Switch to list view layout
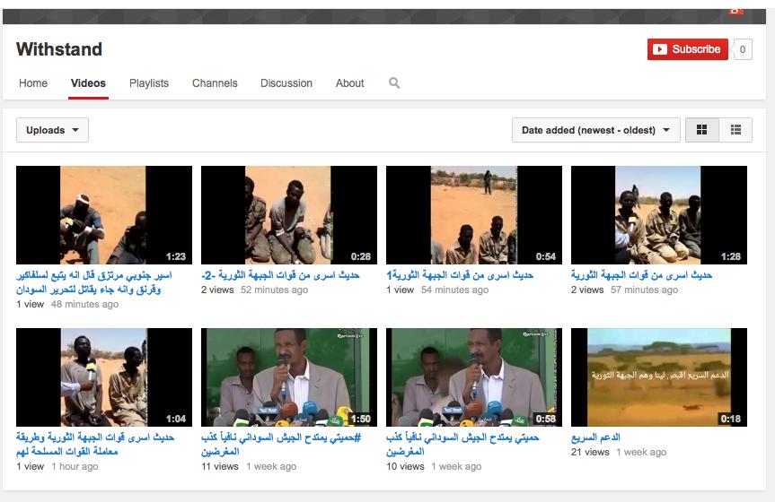This screenshot has width=775, height=502. [736, 130]
